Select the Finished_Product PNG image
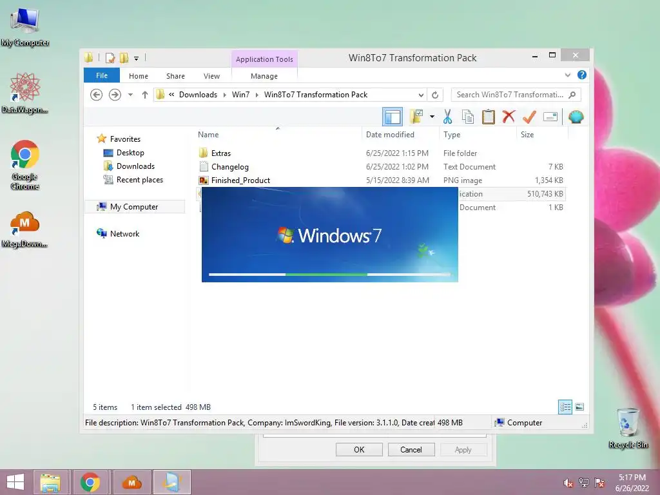Screen dimensions: 660x495 pos(240,180)
